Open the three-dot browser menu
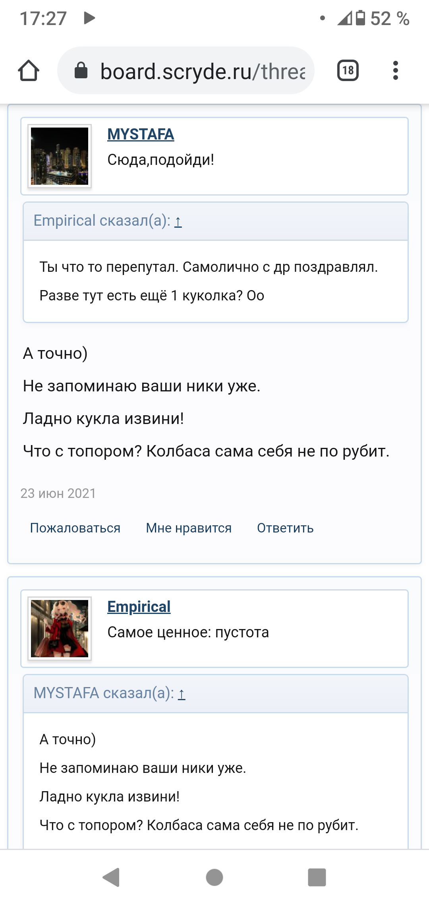The image size is (429, 906). point(395,71)
